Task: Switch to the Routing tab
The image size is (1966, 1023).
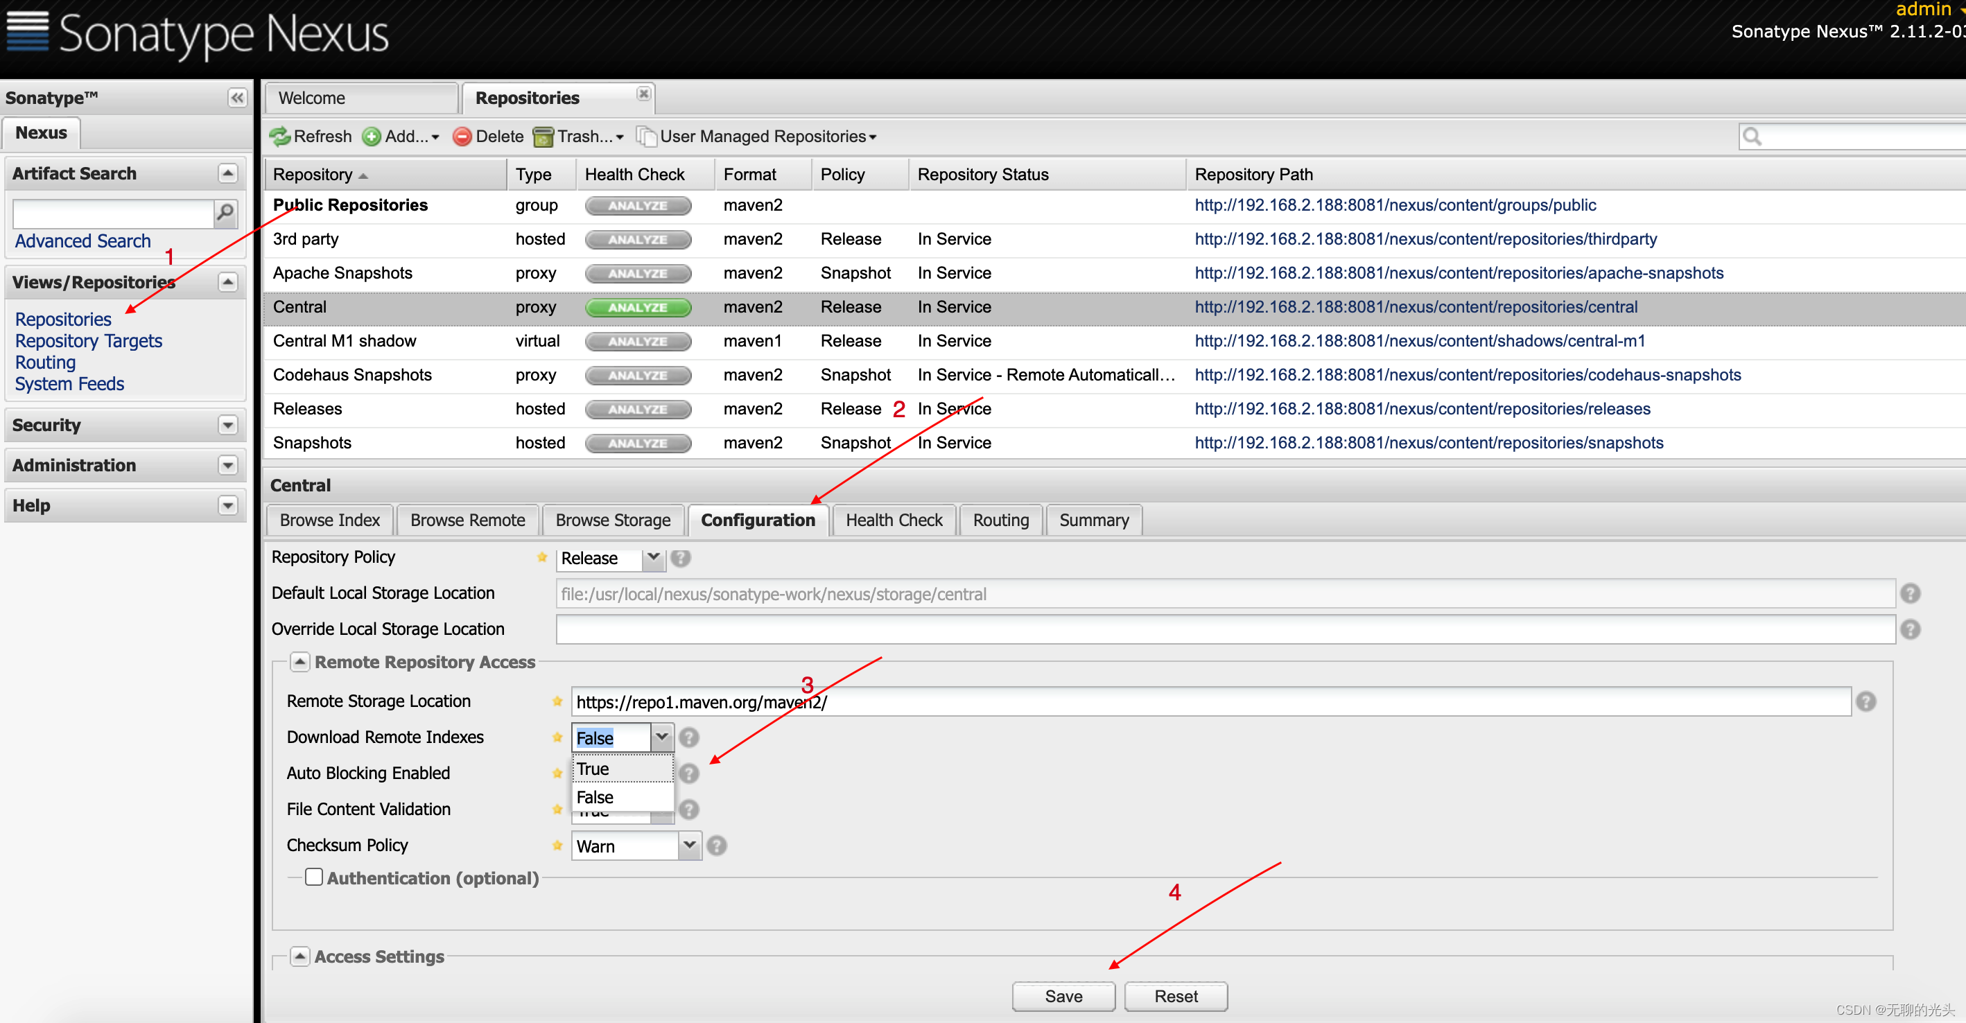Action: tap(1000, 521)
